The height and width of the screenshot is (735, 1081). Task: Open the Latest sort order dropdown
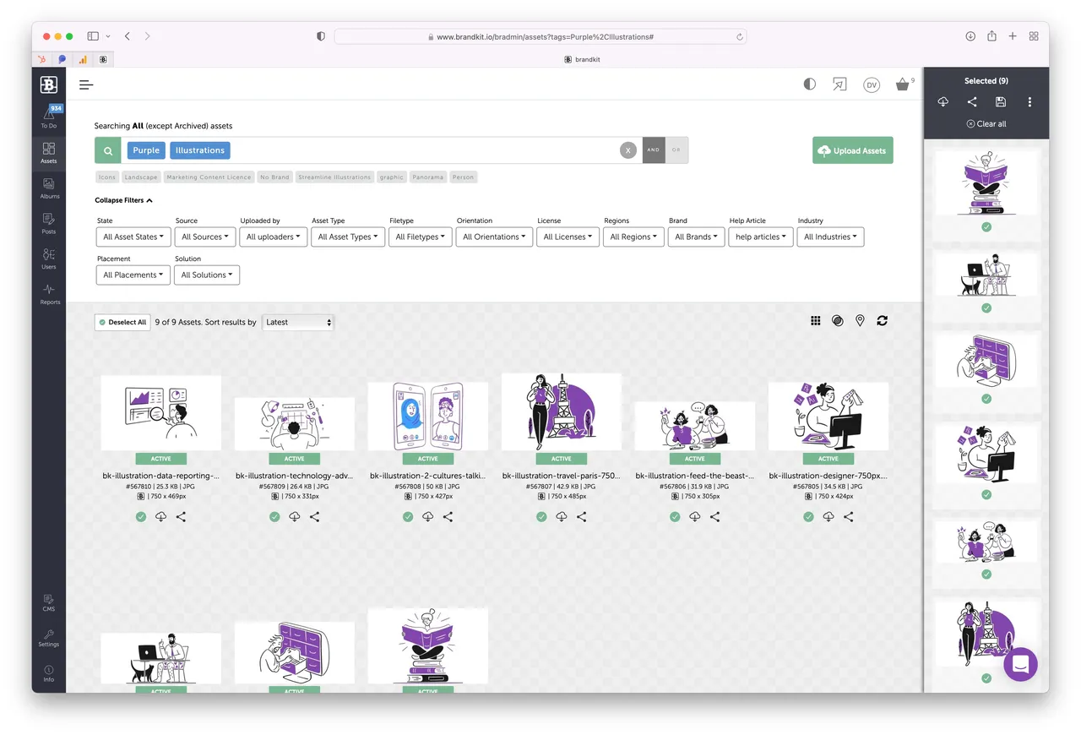(298, 322)
